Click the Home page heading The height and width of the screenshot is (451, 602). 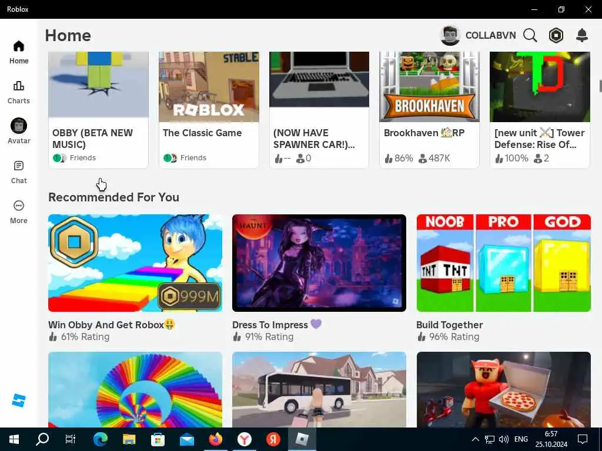[x=68, y=35]
